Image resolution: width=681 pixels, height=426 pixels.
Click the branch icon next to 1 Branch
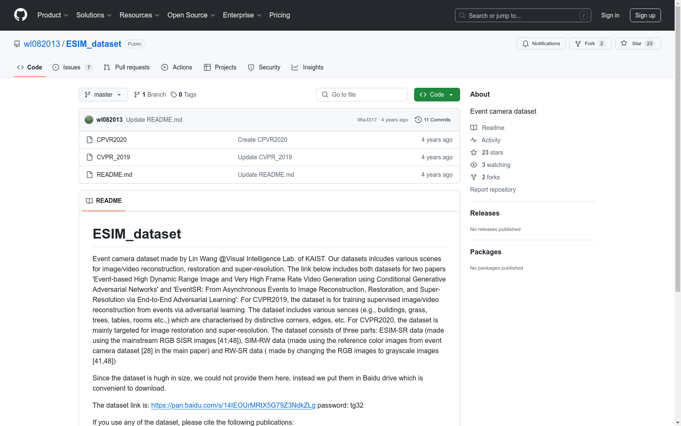(137, 95)
